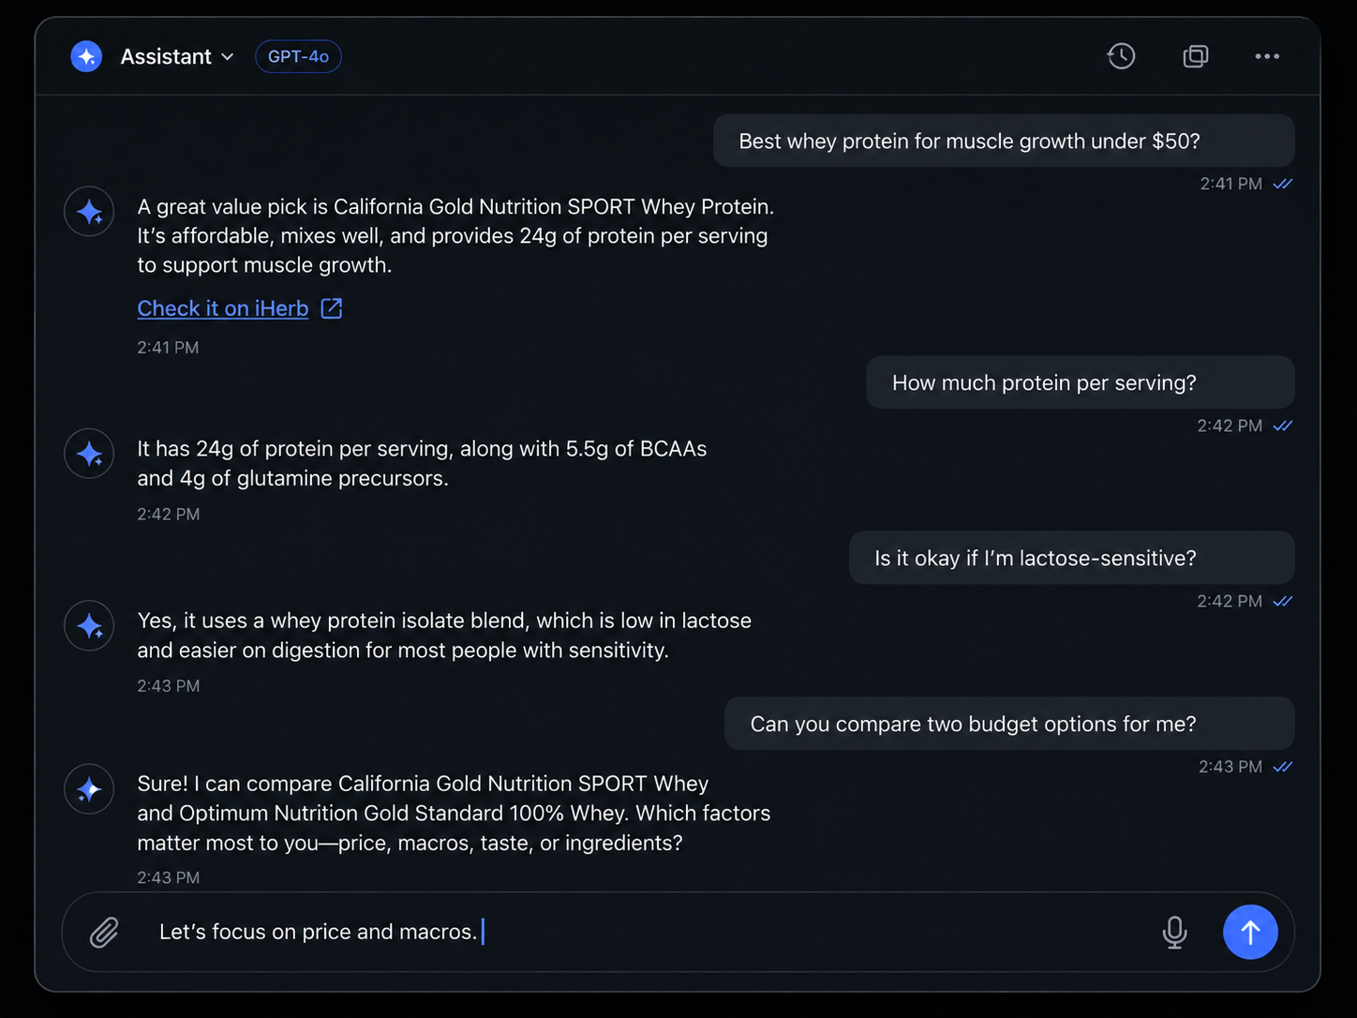Open the Check it on iHerb link
Image resolution: width=1357 pixels, height=1018 pixels.
(223, 308)
